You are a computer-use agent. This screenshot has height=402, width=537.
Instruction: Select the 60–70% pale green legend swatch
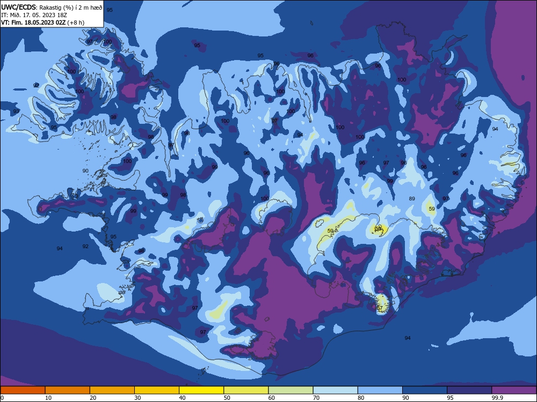pyautogui.click(x=291, y=390)
